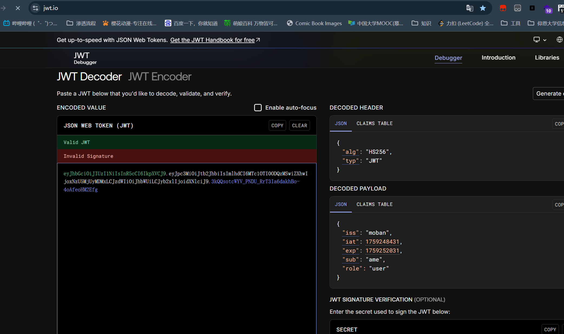
Task: Click the globe language icon
Action: pos(559,40)
